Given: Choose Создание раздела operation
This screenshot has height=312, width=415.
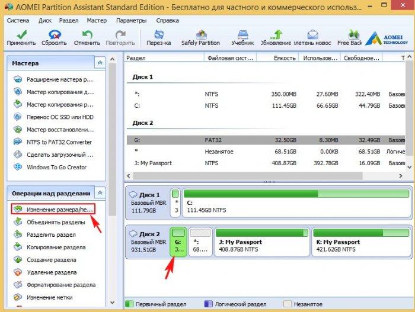Looking at the screenshot, I should coord(44,260).
